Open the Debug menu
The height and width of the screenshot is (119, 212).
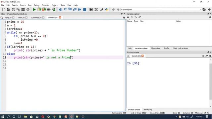(36, 5)
